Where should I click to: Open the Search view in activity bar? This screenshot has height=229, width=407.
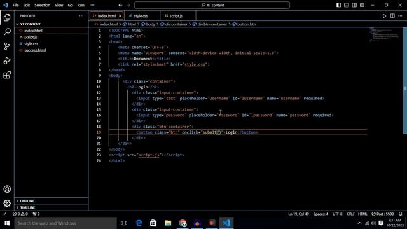pos(7,32)
